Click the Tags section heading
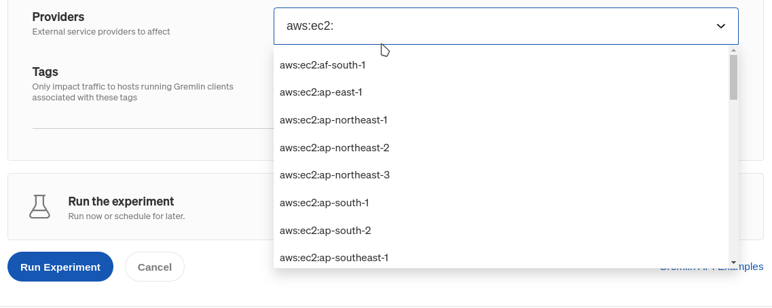 45,72
